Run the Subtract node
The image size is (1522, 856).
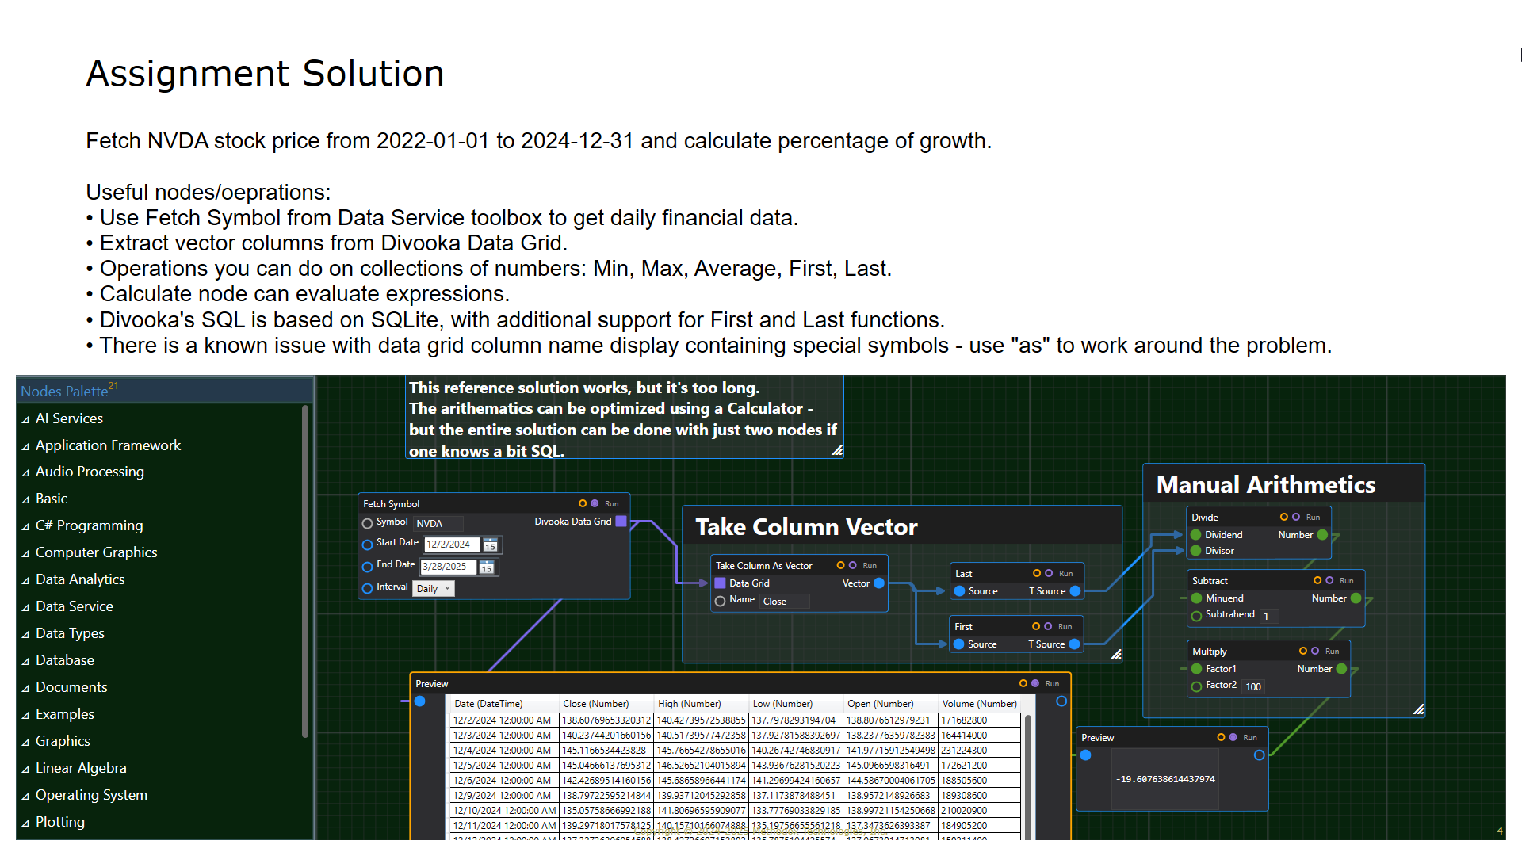point(1346,580)
